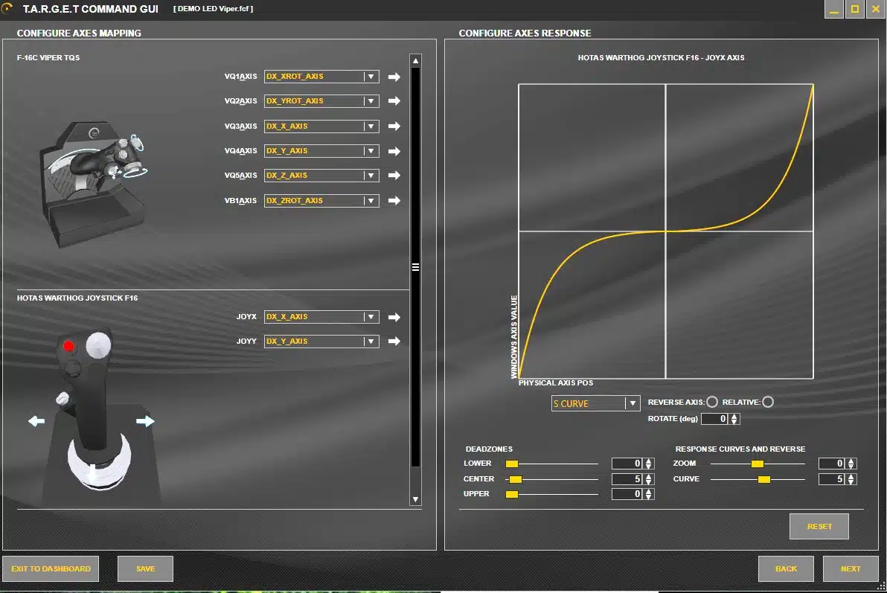
Task: Click the Lower deadzone stepper arrows
Action: click(x=649, y=464)
